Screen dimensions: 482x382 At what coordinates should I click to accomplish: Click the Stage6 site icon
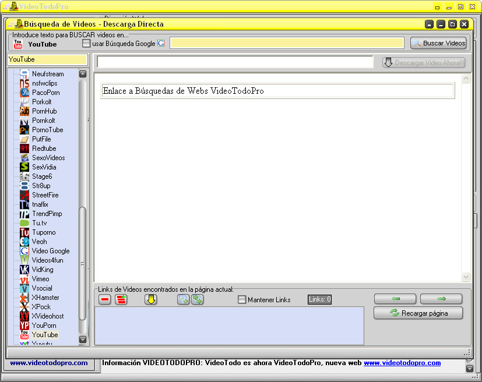click(x=24, y=176)
